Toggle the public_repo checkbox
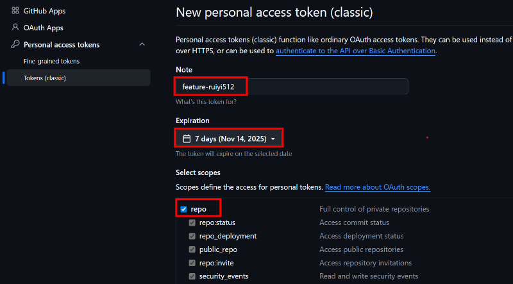Screen dimensions: 513x284 pyautogui.click(x=192, y=249)
